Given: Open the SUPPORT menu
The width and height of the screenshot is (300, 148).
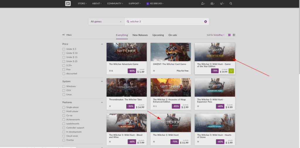Looking at the screenshot, I should [x=134, y=4].
